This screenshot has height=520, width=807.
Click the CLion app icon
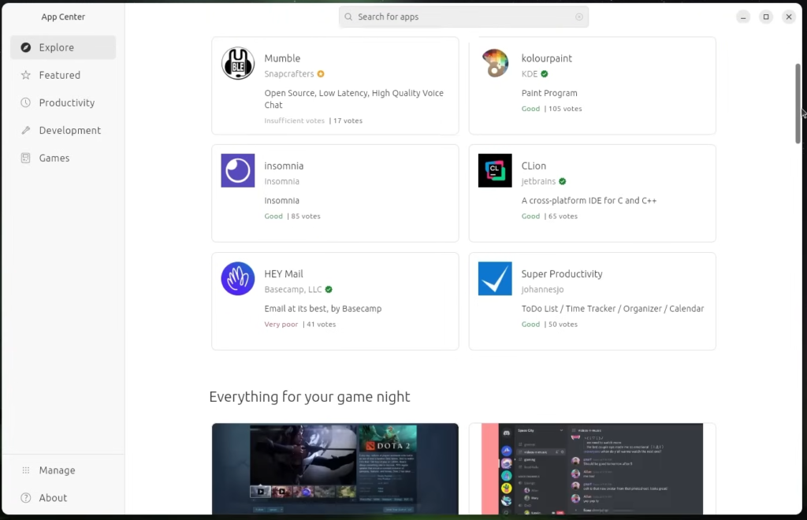pyautogui.click(x=495, y=171)
